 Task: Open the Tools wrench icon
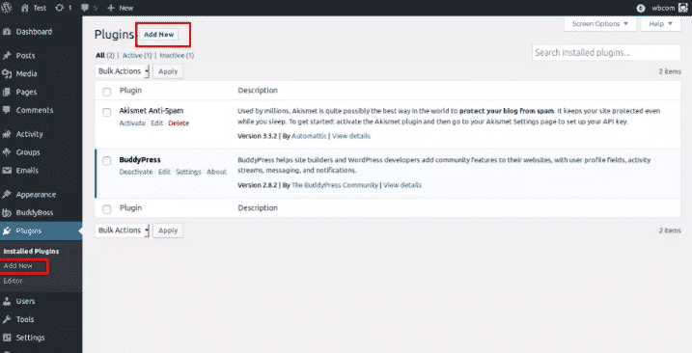[7, 319]
